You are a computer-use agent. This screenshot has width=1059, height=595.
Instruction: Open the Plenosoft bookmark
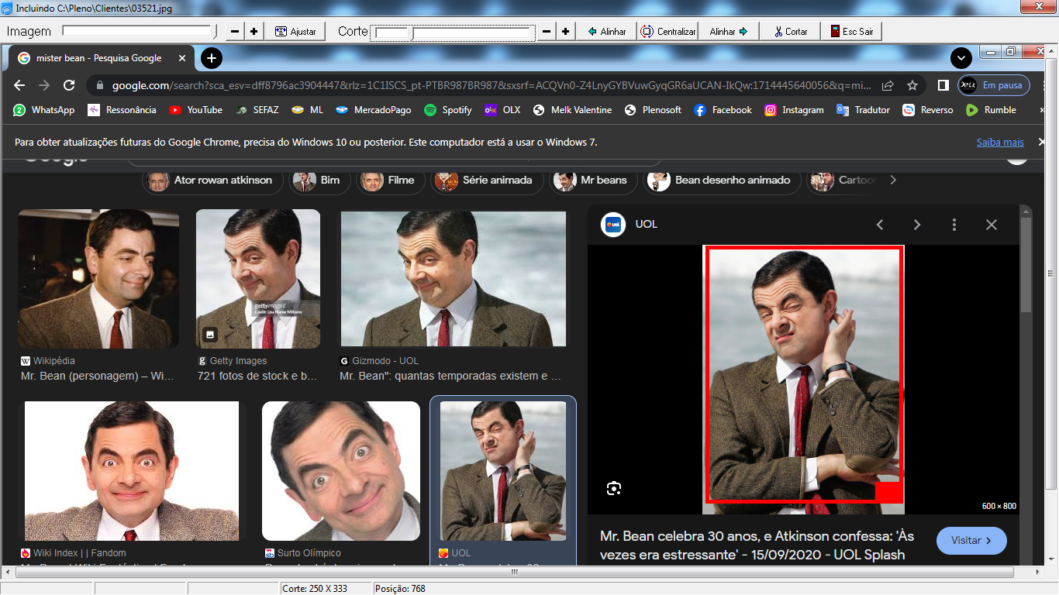(653, 110)
